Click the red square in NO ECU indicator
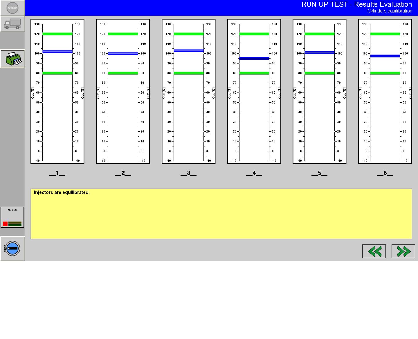The width and height of the screenshot is (418, 339). click(x=5, y=224)
